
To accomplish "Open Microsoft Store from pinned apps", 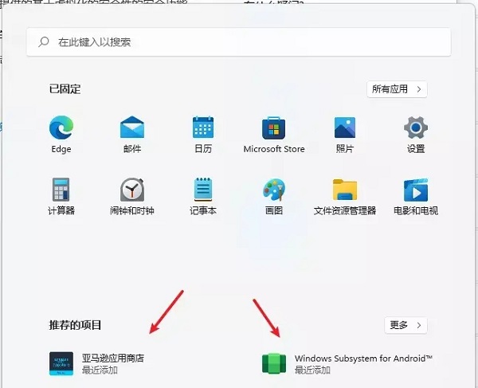I will coord(274,128).
